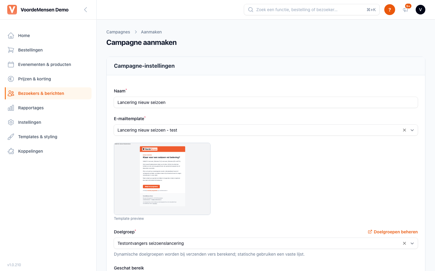Focus the search bar Zoek een functie

point(312,10)
